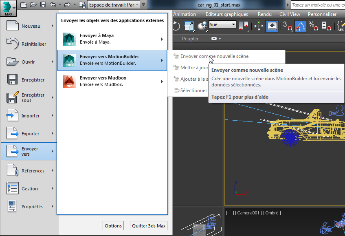Expand the Nouveau submenu arrow

pos(53,26)
